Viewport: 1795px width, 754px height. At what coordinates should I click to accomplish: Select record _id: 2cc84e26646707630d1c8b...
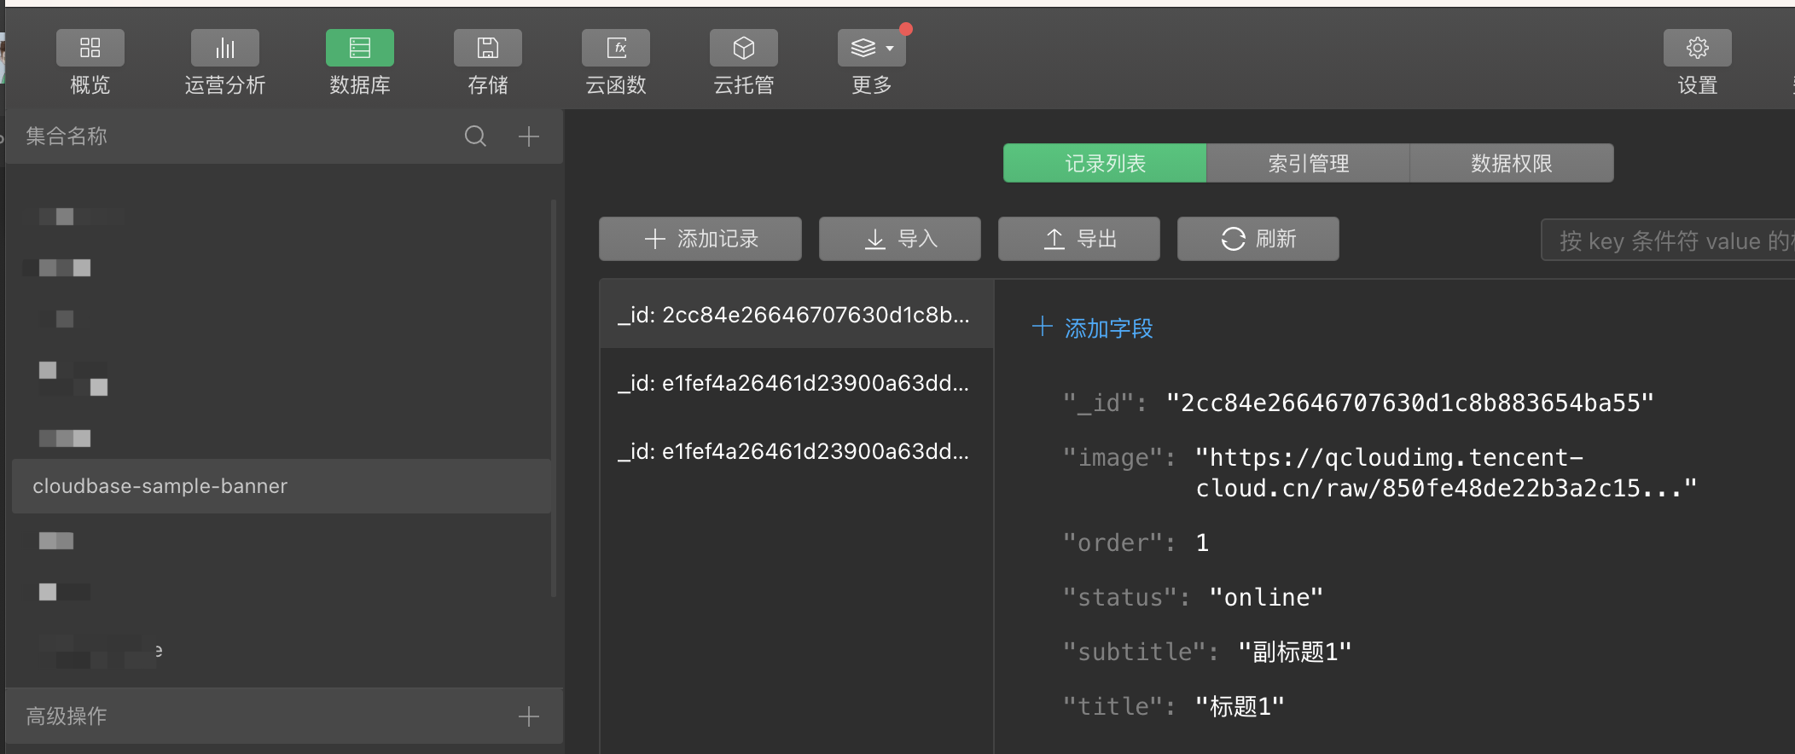[796, 315]
